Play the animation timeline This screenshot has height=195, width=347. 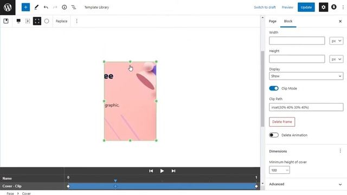[x=162, y=171]
